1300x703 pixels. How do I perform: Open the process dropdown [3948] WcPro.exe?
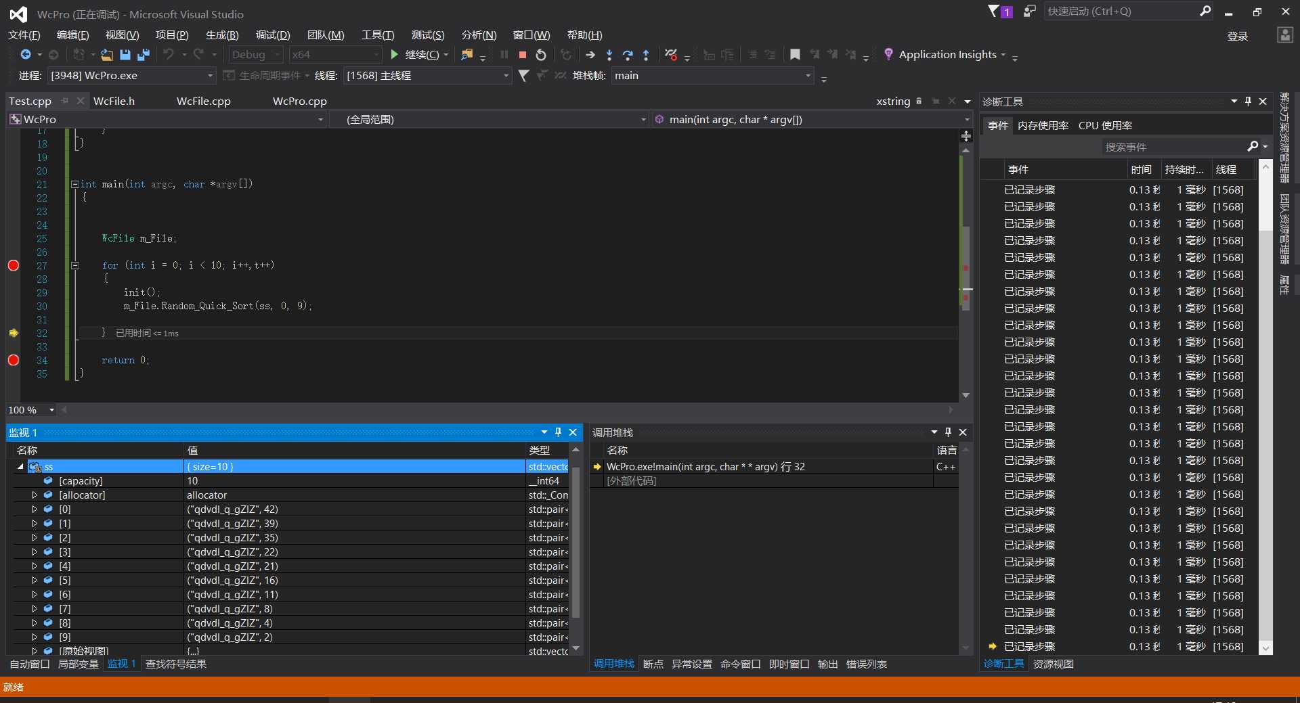coord(131,76)
